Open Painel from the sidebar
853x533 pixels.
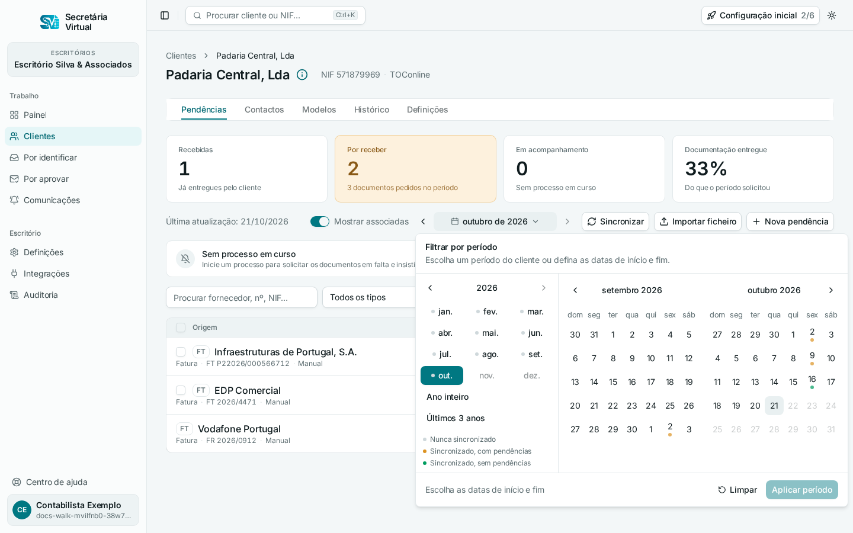[73, 115]
